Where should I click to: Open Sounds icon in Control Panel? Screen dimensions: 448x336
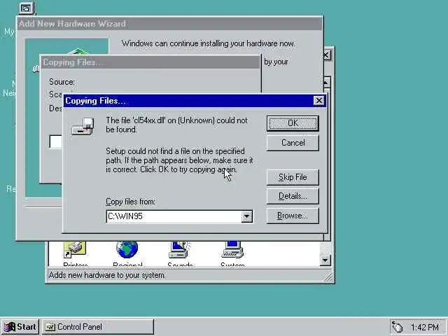pyautogui.click(x=180, y=249)
